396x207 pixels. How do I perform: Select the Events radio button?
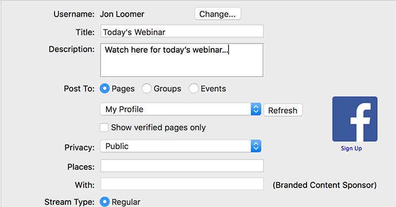193,89
